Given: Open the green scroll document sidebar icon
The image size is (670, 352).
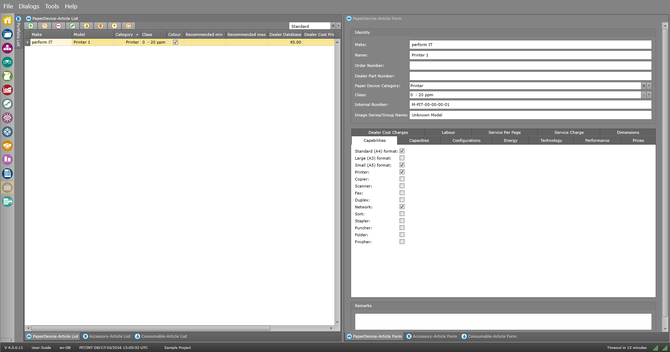Looking at the screenshot, I should [7, 76].
